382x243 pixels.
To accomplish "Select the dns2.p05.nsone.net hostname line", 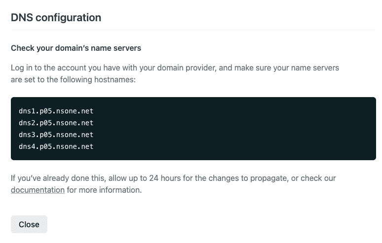I will click(56, 123).
